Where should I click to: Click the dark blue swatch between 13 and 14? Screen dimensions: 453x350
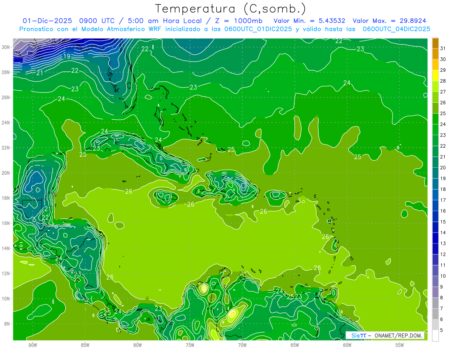(435, 238)
